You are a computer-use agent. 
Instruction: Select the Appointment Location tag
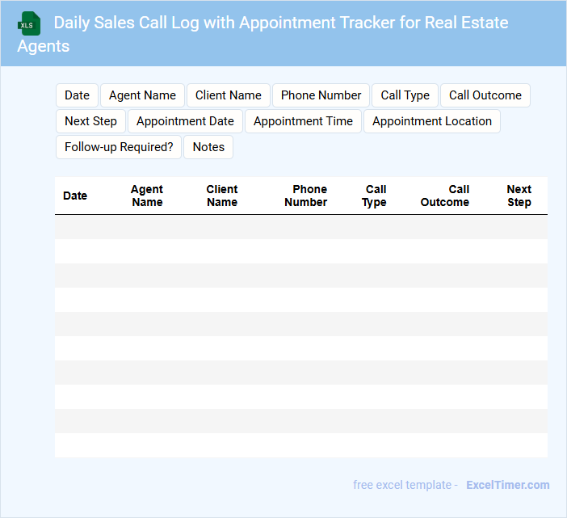pos(431,121)
